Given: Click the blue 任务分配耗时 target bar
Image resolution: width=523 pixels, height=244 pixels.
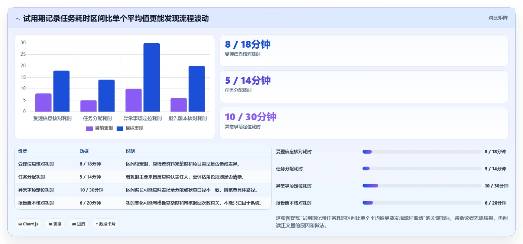Looking at the screenshot, I should pyautogui.click(x=107, y=96).
